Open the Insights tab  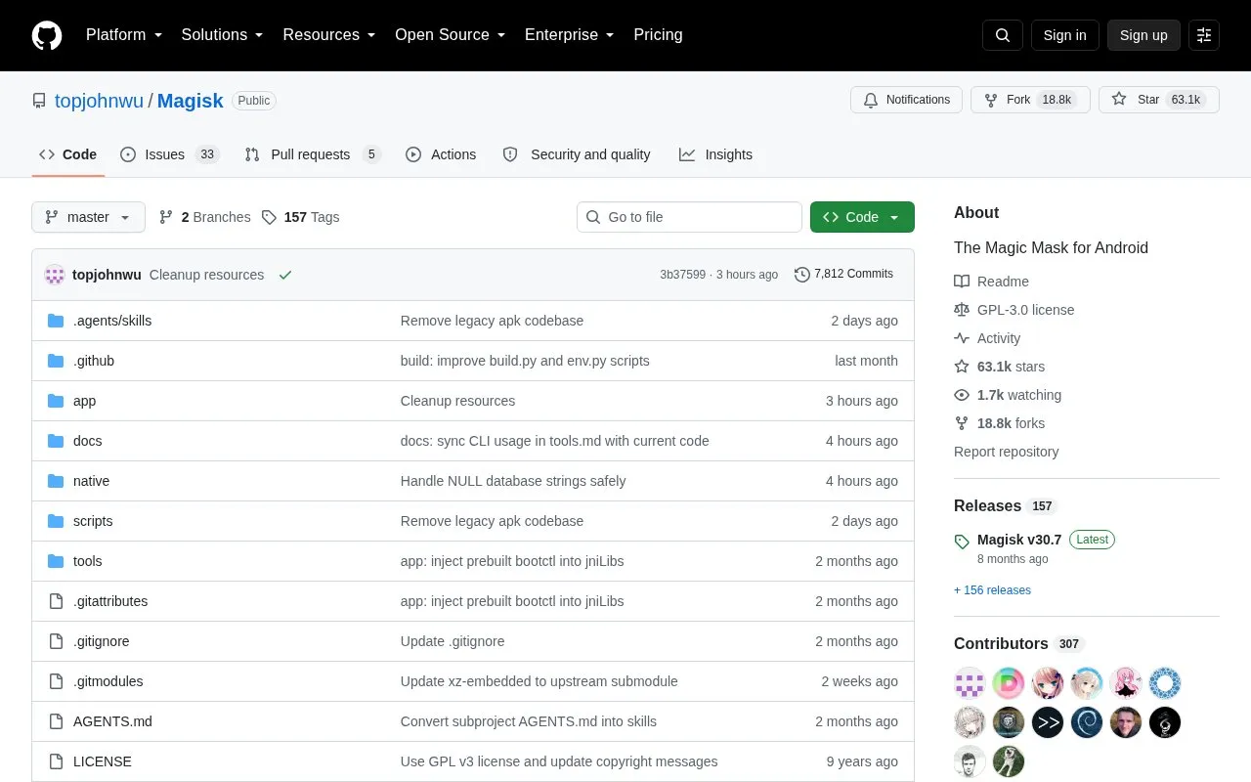pyautogui.click(x=716, y=154)
